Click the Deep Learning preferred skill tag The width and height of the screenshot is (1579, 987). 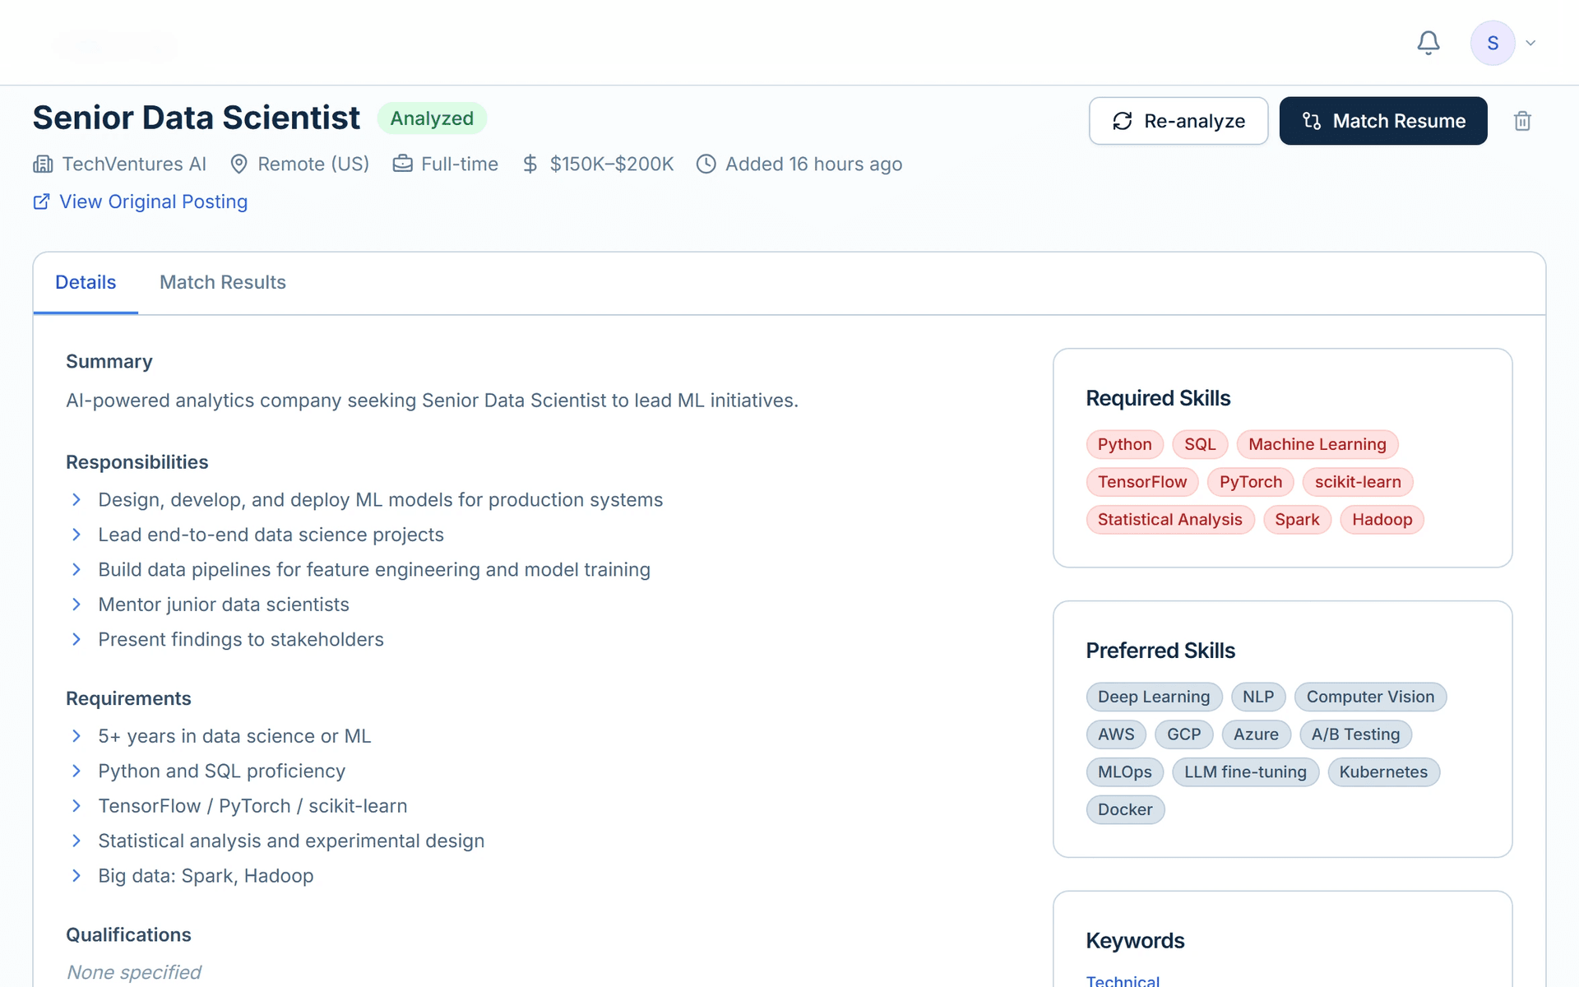click(x=1154, y=697)
